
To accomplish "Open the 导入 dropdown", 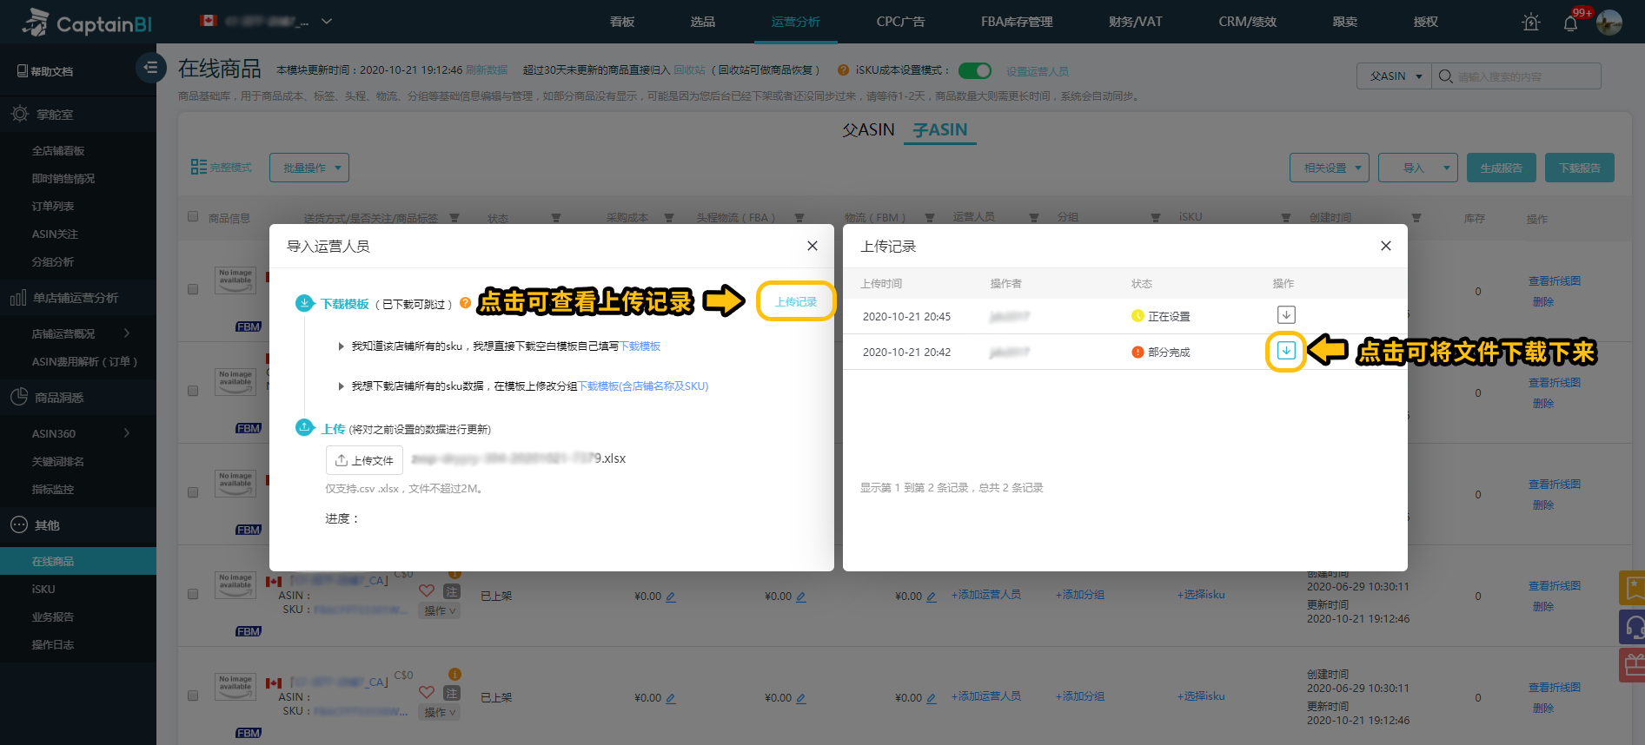I will (1418, 168).
